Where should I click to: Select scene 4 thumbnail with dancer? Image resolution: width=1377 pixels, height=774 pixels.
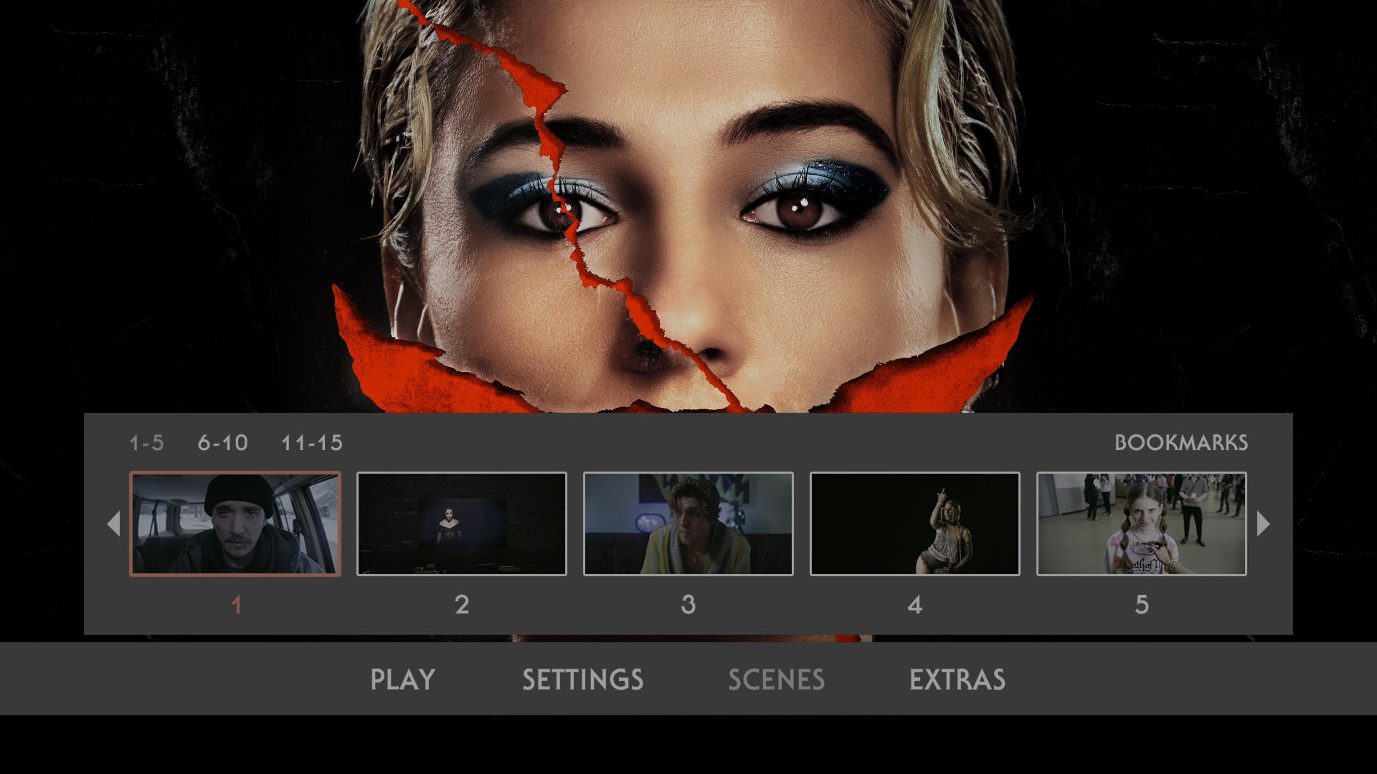[x=915, y=524]
